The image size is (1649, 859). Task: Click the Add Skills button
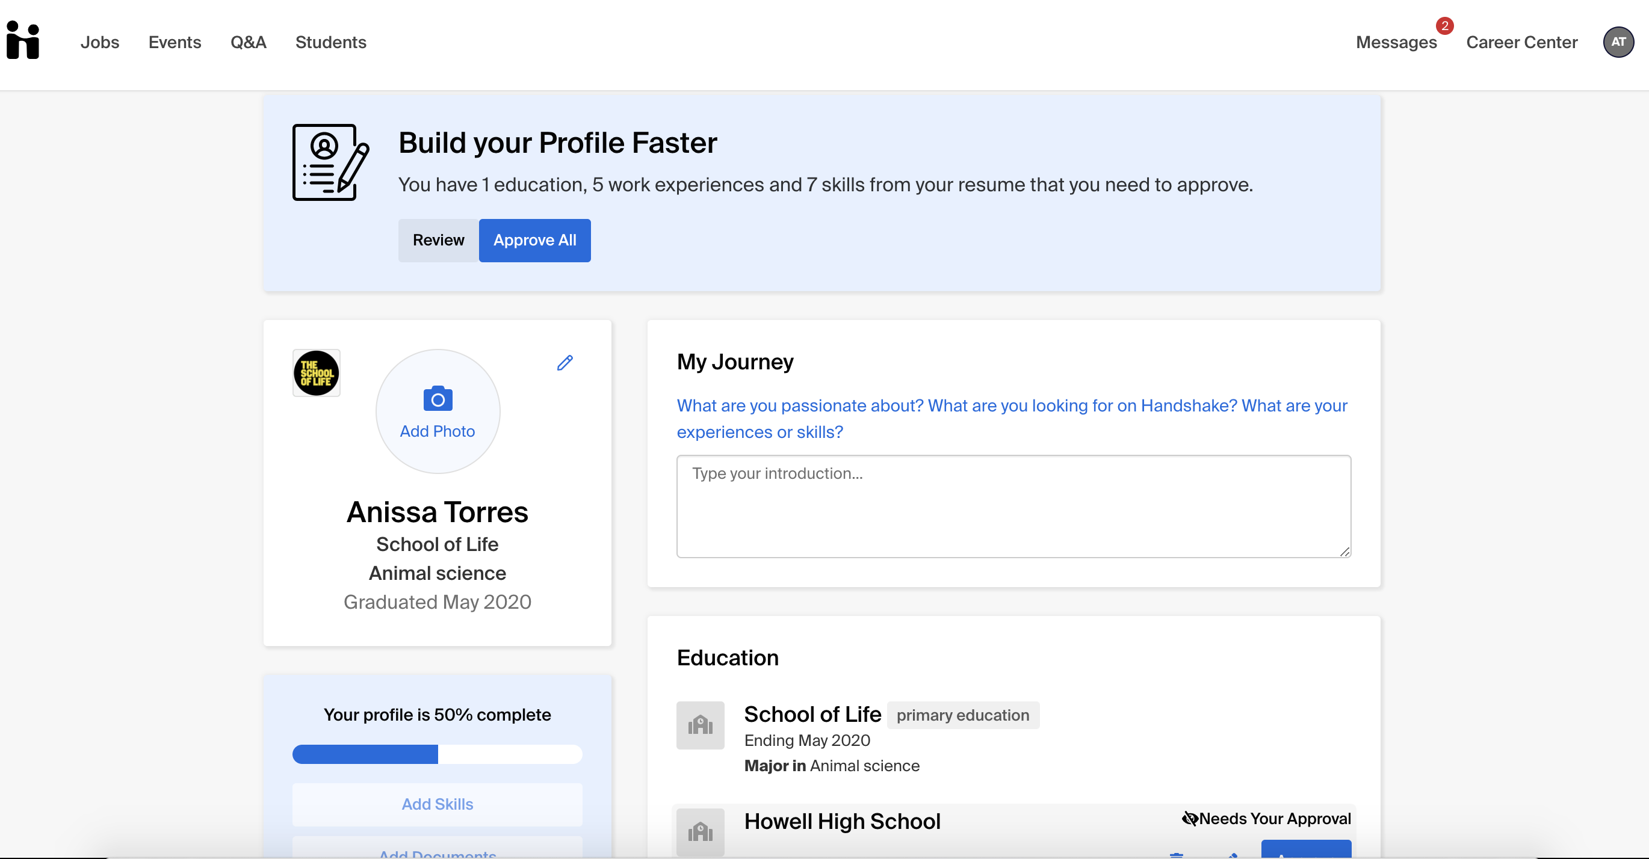click(x=437, y=804)
